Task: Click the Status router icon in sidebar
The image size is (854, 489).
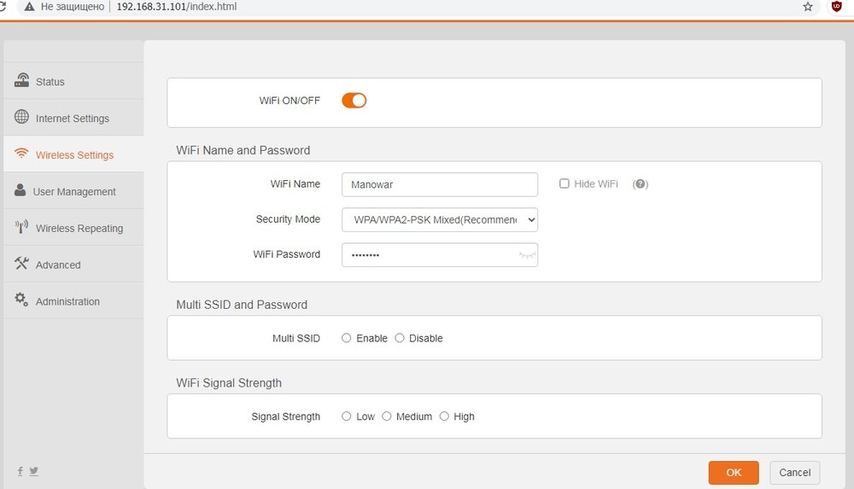Action: point(21,81)
